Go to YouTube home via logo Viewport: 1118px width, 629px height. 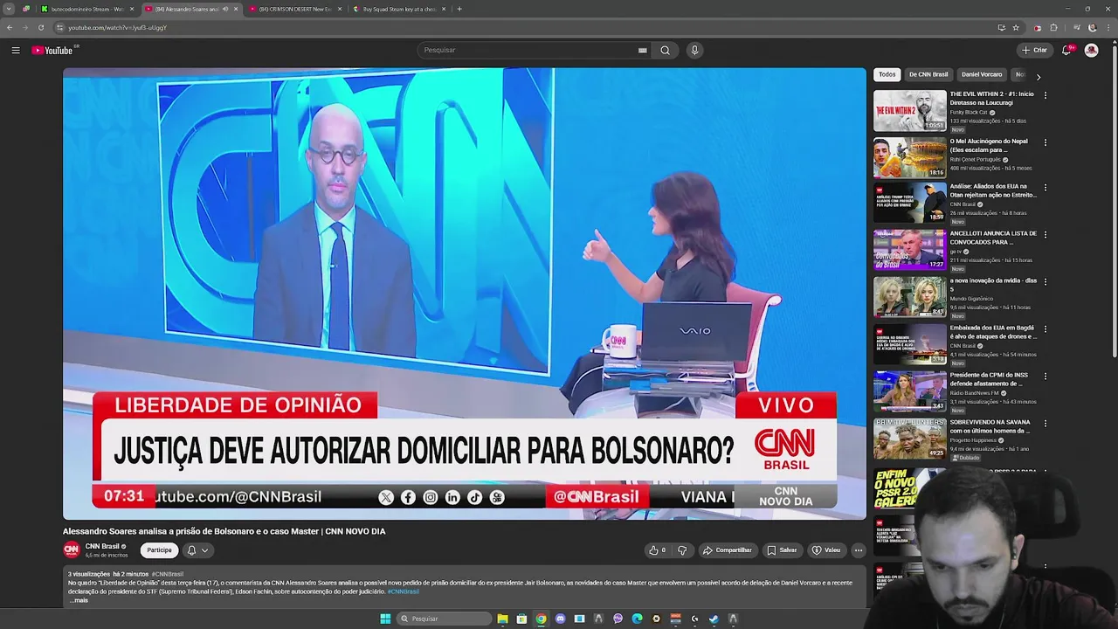point(52,50)
